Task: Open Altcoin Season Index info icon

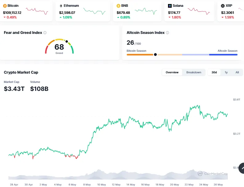Action: [167, 33]
